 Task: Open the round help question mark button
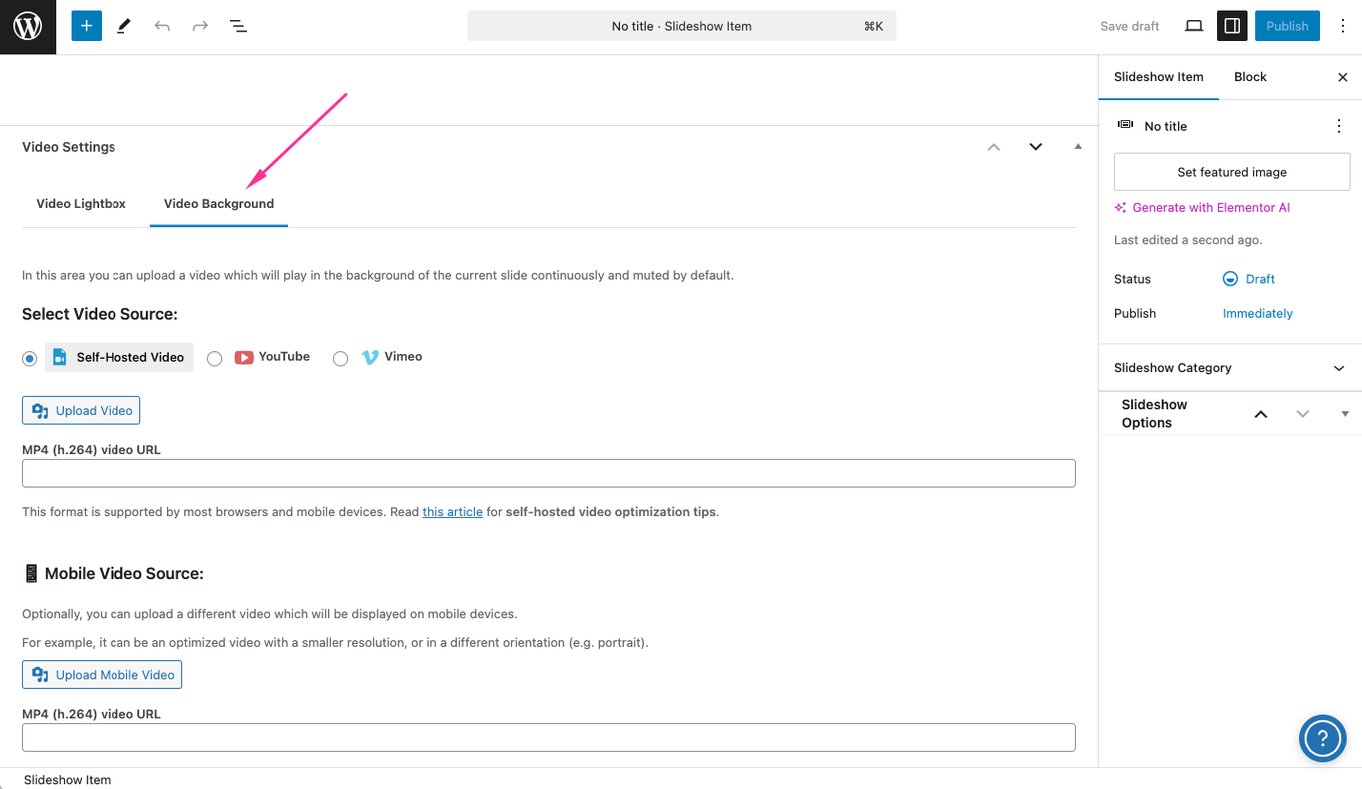click(1322, 737)
